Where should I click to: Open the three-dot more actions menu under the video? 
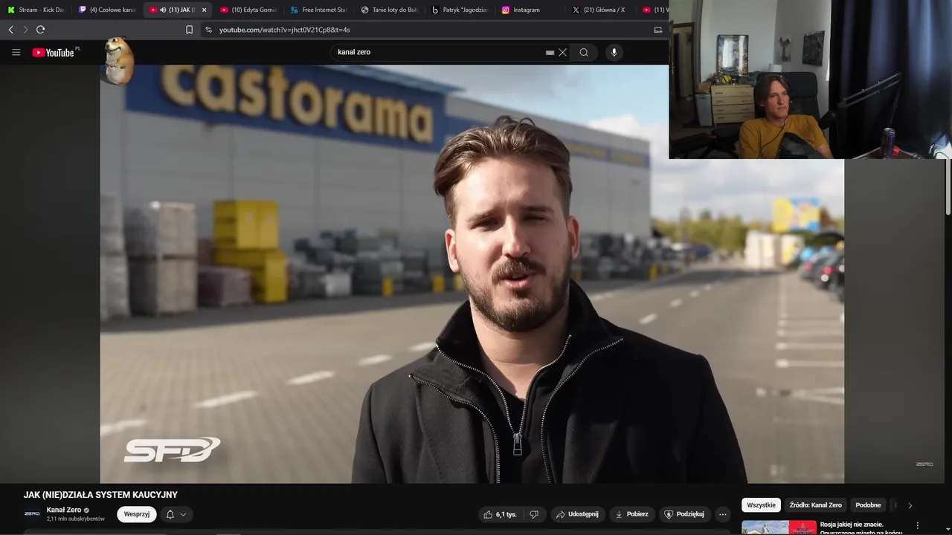click(722, 514)
